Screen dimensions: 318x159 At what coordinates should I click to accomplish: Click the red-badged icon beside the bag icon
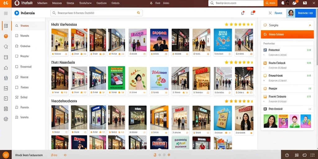(x=243, y=13)
